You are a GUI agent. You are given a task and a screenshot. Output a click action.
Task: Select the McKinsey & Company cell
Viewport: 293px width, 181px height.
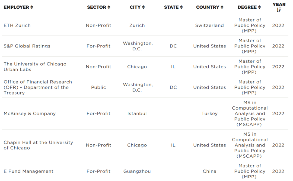click(x=30, y=113)
